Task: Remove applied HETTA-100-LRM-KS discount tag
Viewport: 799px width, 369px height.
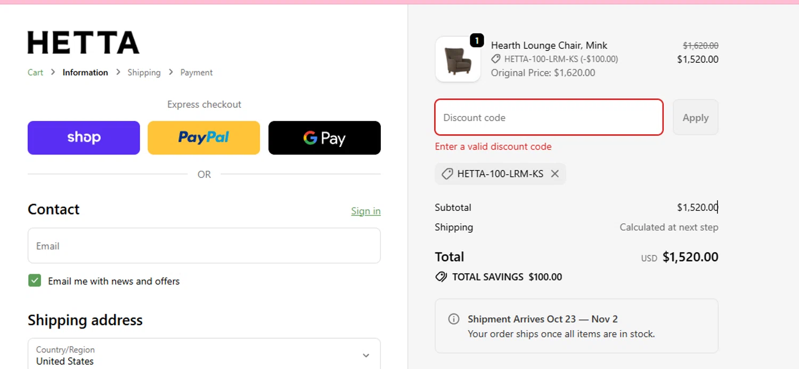Action: [555, 174]
